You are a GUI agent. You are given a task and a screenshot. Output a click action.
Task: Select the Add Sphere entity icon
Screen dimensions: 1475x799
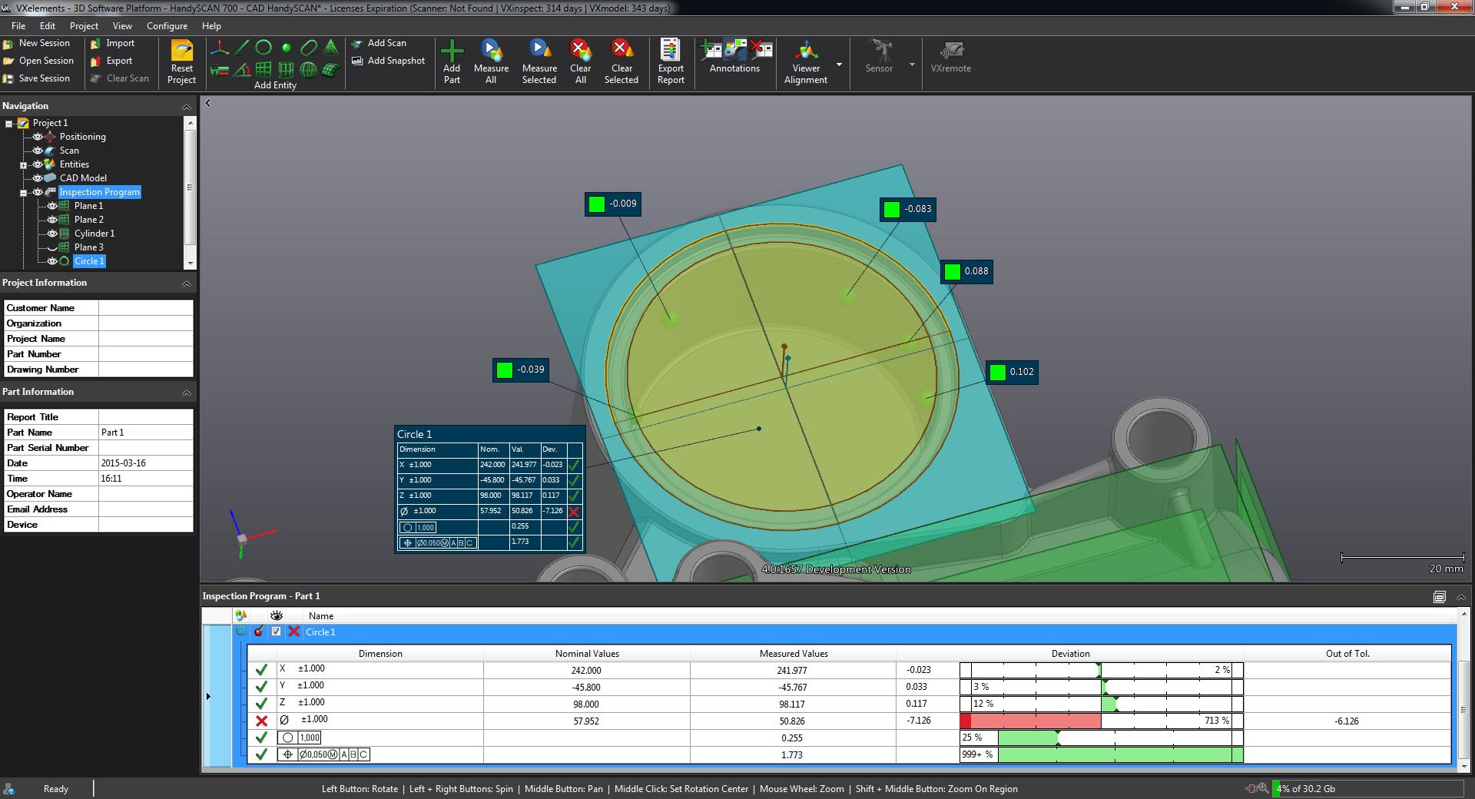[x=308, y=71]
